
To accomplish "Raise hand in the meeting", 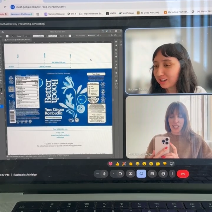I will 163,174.
